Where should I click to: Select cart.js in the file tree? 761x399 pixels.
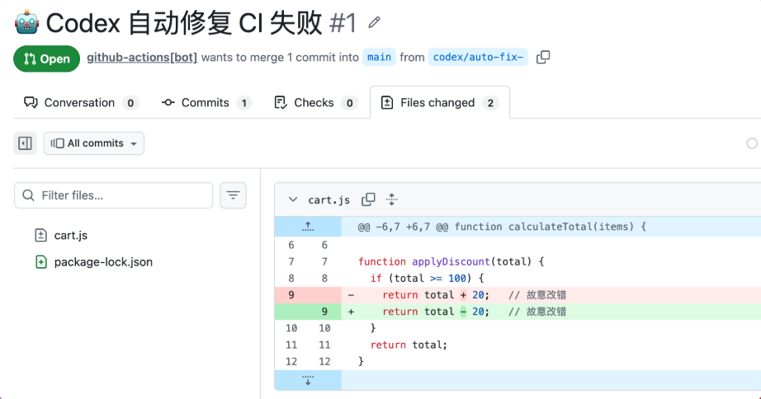(71, 236)
